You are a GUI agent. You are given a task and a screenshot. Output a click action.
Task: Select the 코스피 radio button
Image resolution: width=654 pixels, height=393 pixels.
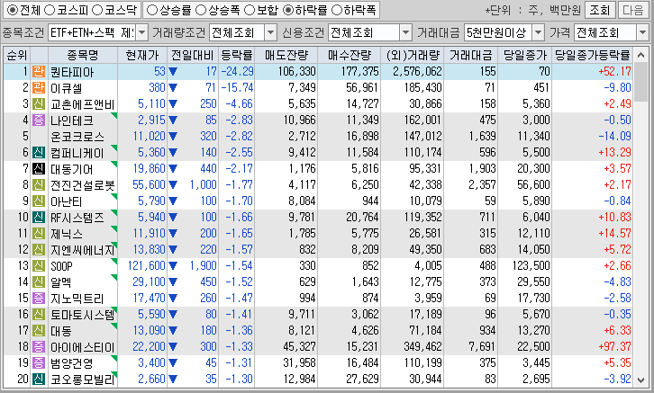(50, 10)
